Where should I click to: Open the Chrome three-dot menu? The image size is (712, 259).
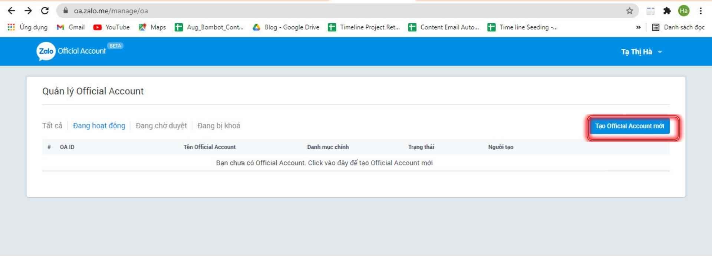[701, 11]
